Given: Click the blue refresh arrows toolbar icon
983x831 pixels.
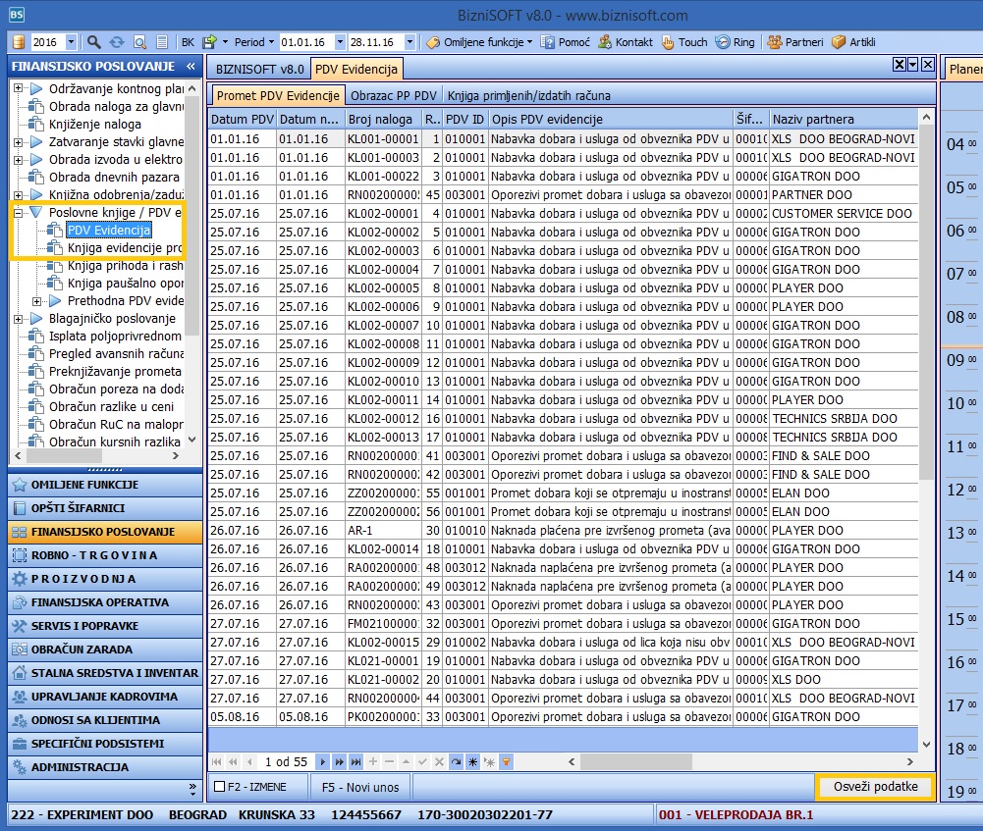Looking at the screenshot, I should [117, 42].
